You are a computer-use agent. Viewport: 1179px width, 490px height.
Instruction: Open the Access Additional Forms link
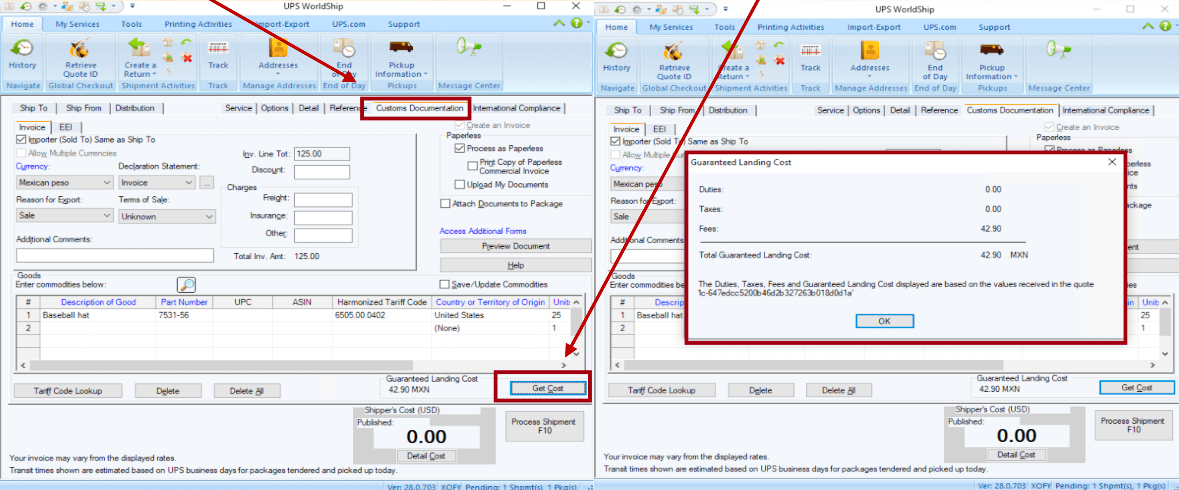tap(483, 231)
